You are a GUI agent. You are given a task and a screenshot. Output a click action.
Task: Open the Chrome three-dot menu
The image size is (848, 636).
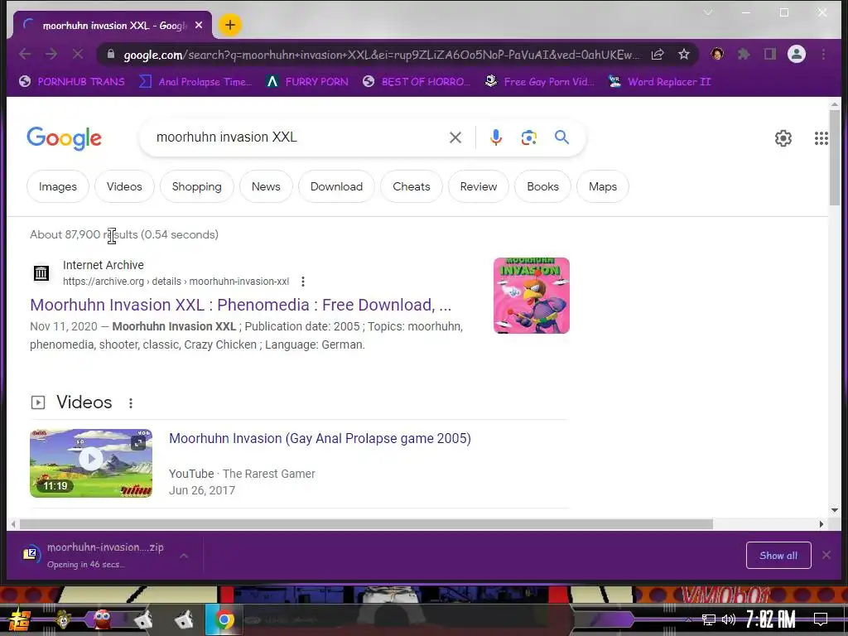coord(823,54)
